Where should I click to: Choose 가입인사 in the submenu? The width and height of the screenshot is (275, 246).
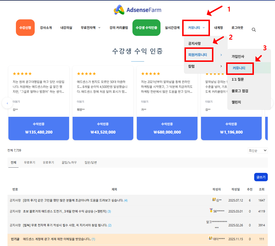(x=238, y=56)
